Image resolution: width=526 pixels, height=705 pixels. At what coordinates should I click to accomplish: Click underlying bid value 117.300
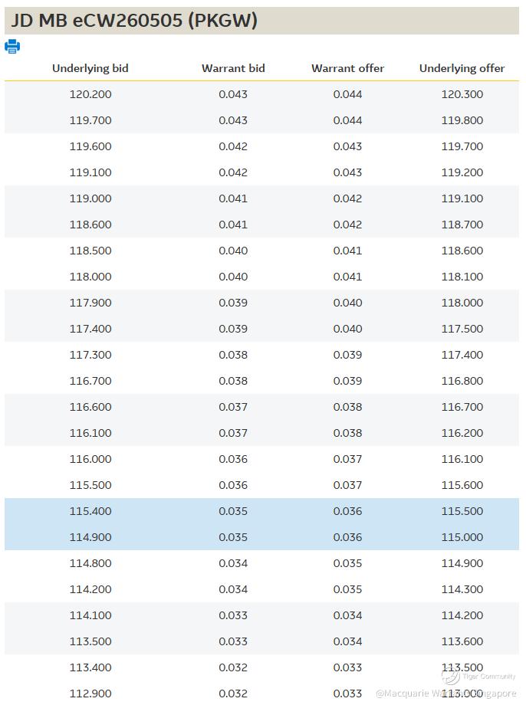point(90,355)
